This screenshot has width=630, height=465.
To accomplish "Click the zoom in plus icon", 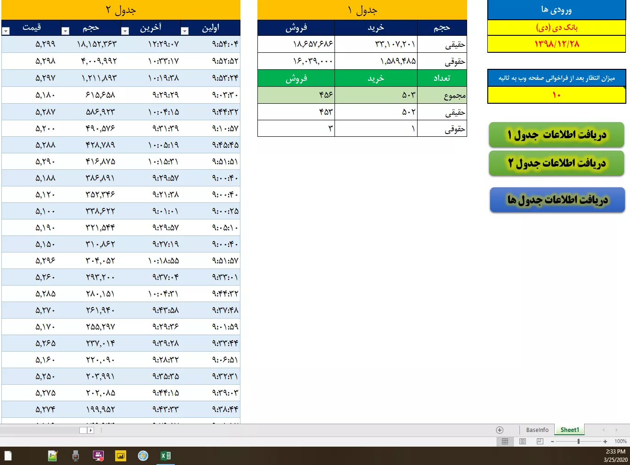I will (x=605, y=441).
